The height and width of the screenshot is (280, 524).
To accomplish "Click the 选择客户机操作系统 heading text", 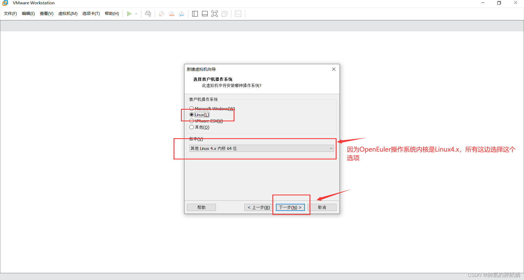I will [213, 79].
